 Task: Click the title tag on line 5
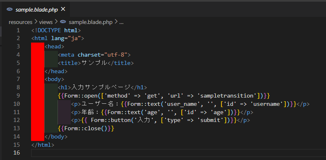coord(69,63)
